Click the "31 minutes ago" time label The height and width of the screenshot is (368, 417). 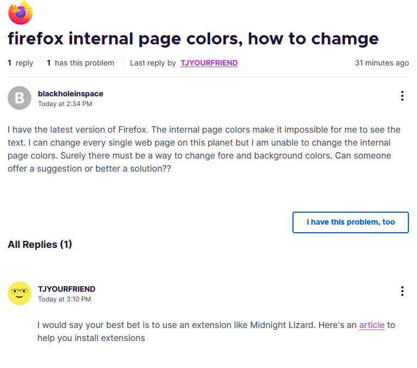[x=382, y=63]
